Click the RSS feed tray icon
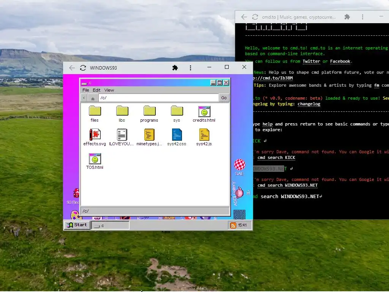 (x=233, y=225)
